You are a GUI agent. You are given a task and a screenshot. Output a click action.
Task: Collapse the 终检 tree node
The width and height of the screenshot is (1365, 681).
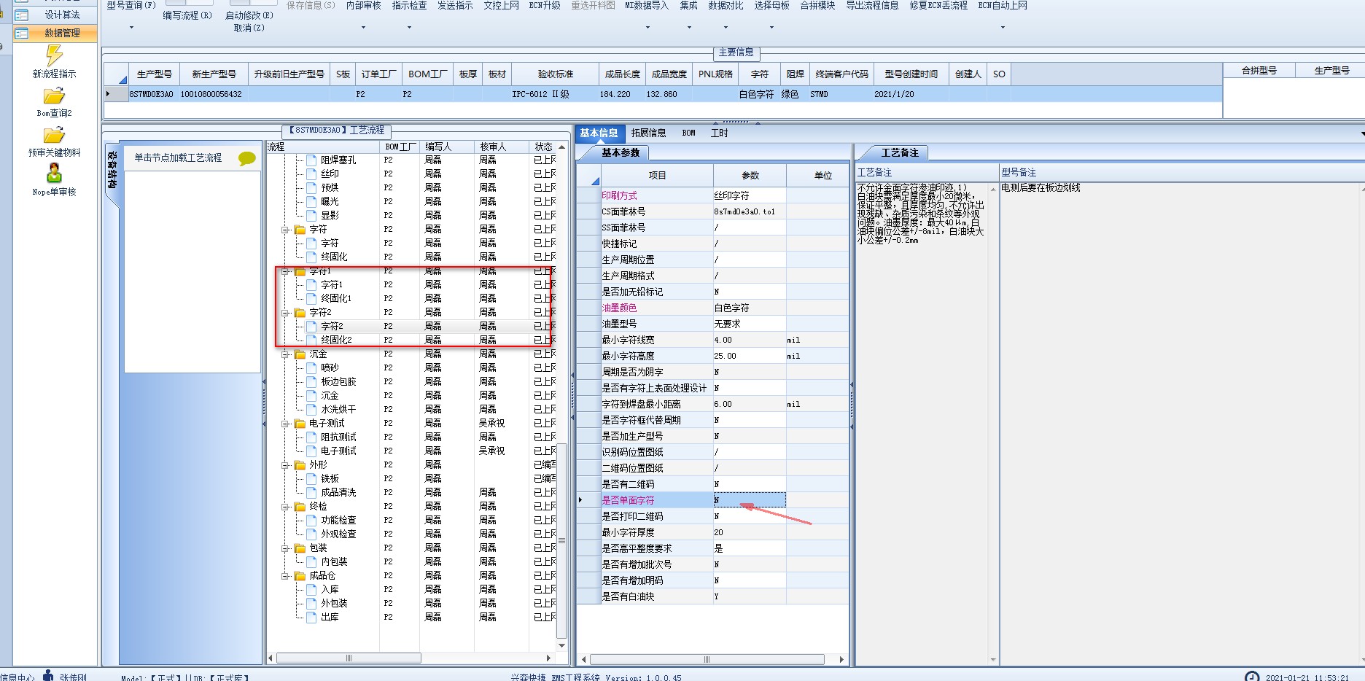click(x=286, y=507)
